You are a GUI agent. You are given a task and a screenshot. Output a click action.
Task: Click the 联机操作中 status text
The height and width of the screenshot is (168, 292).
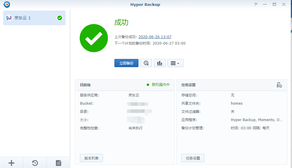(161, 85)
